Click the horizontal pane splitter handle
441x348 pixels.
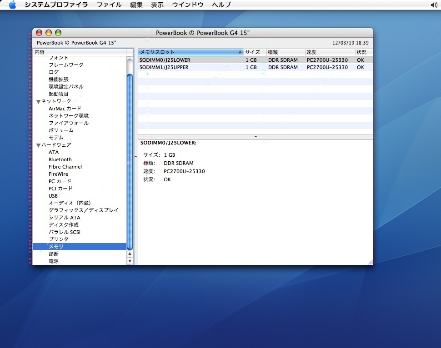(256, 137)
